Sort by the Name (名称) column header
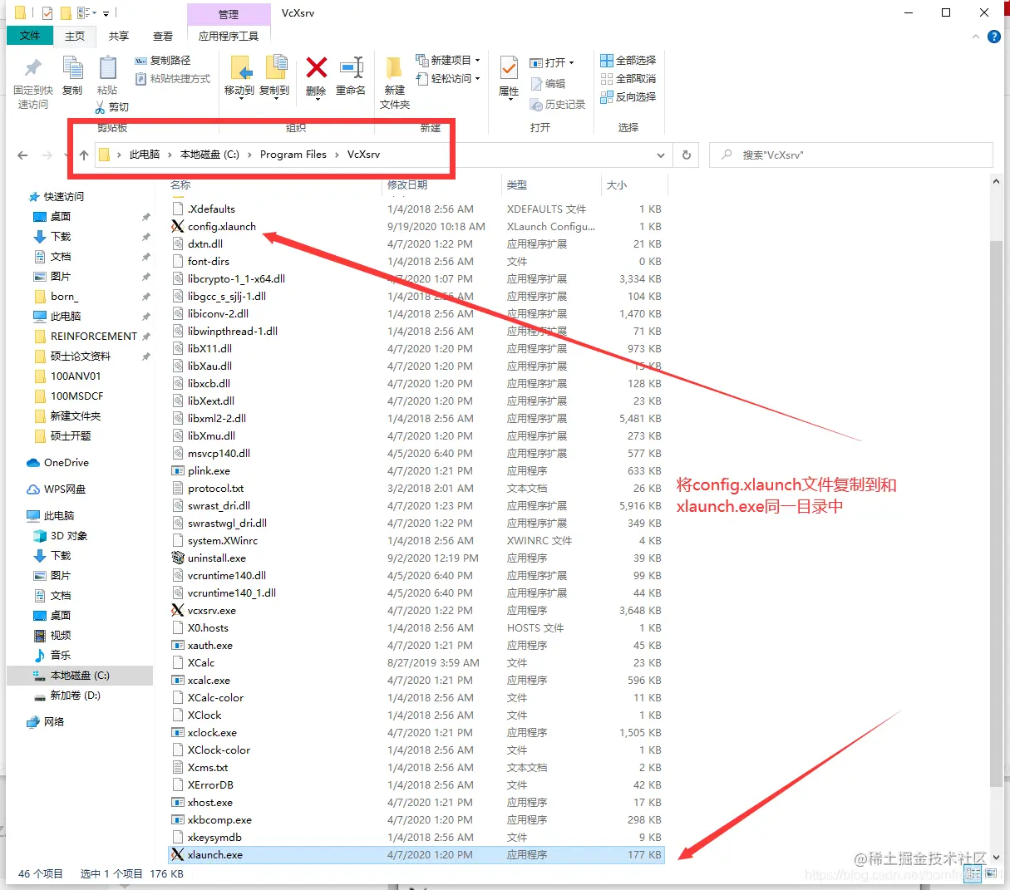The image size is (1010, 890). (274, 185)
